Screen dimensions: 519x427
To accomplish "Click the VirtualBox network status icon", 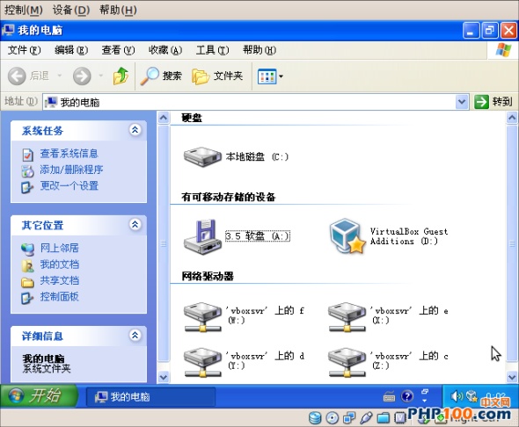I will [x=349, y=417].
